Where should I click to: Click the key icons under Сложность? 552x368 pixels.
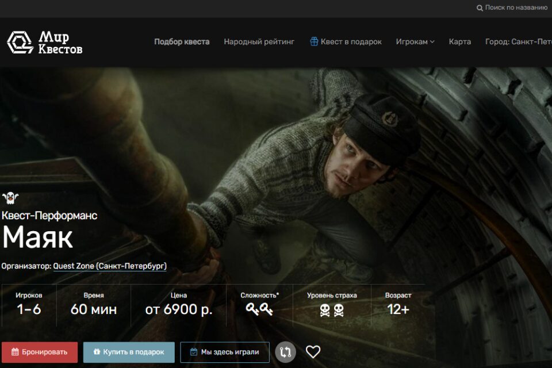(259, 309)
